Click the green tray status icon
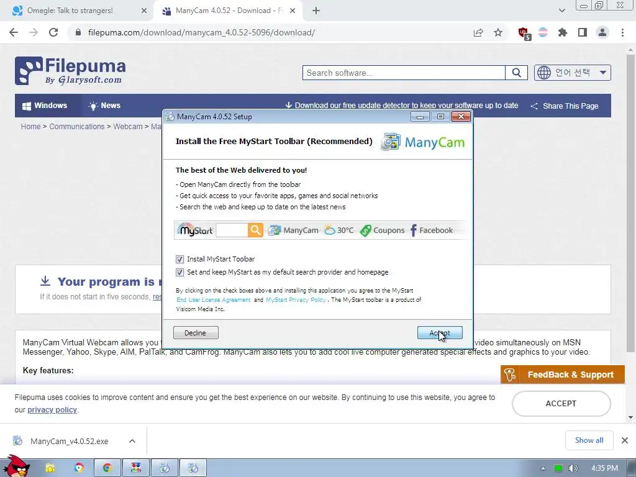636x477 pixels. [558, 468]
